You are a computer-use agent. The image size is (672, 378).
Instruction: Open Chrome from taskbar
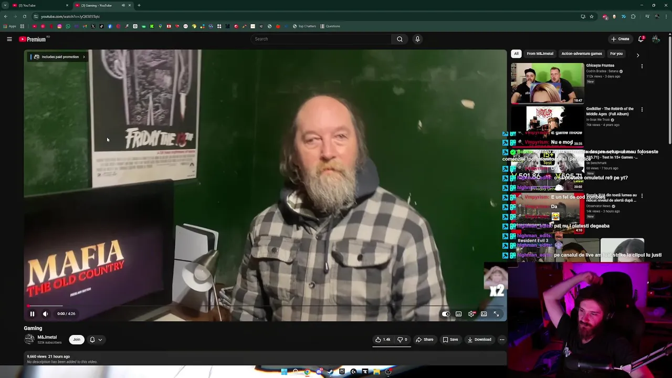click(x=307, y=372)
